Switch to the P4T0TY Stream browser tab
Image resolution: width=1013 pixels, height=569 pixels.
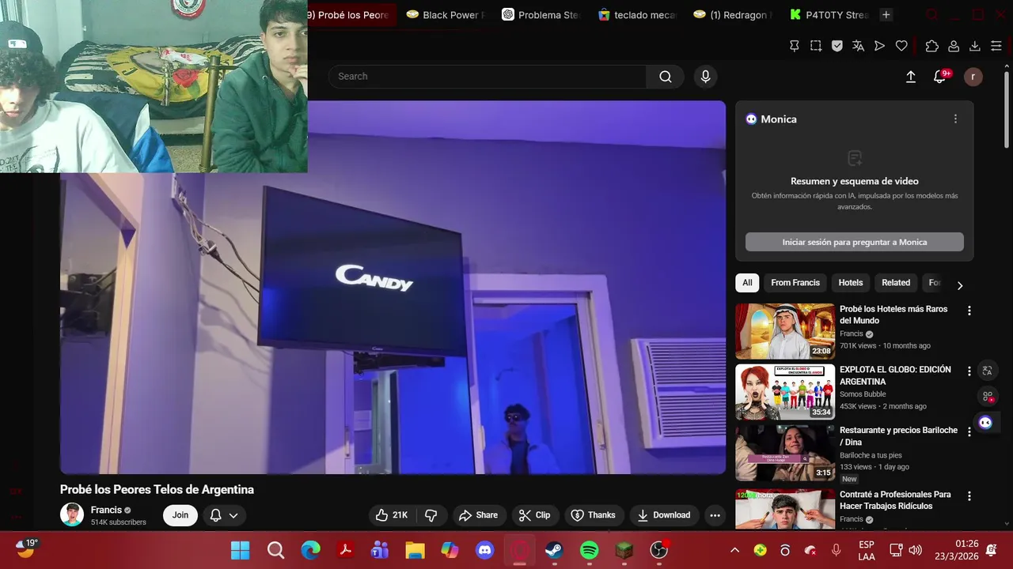[x=829, y=15]
